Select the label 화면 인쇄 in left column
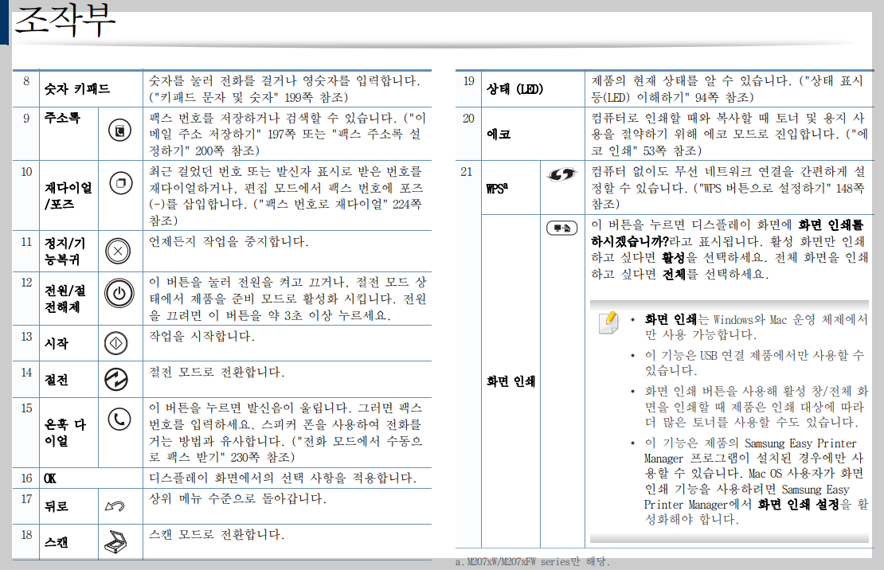 coord(510,381)
